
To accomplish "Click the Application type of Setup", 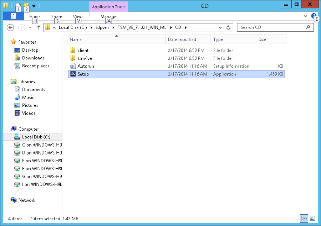I will [225, 74].
